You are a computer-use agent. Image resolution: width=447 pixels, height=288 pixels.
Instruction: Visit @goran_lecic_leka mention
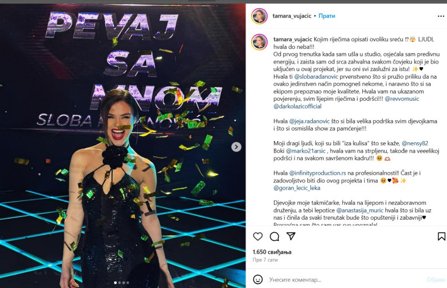coord(297,188)
